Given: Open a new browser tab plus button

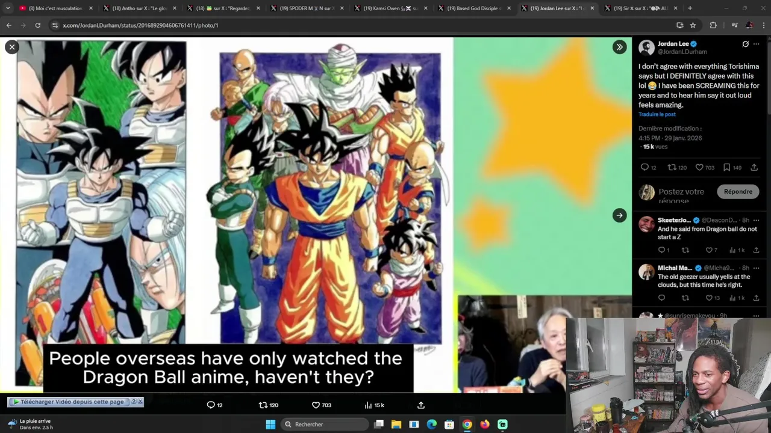Looking at the screenshot, I should (690, 8).
